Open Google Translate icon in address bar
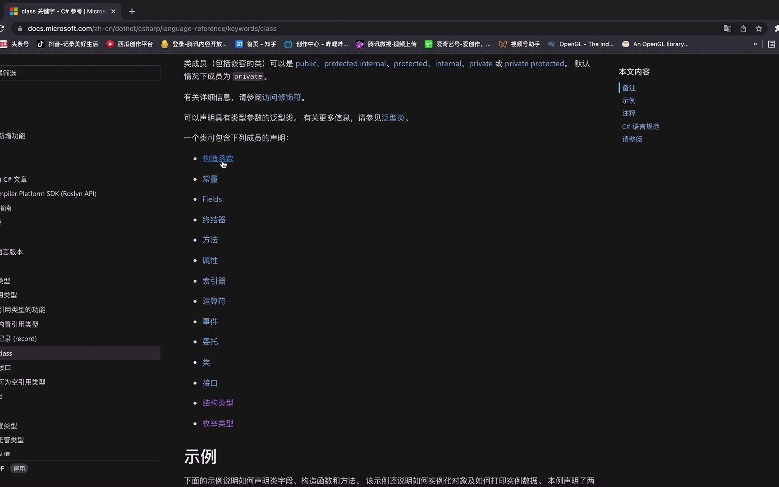Image resolution: width=779 pixels, height=487 pixels. 727,28
